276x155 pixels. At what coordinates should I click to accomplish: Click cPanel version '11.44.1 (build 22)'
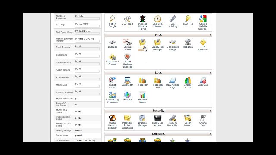click(x=85, y=141)
